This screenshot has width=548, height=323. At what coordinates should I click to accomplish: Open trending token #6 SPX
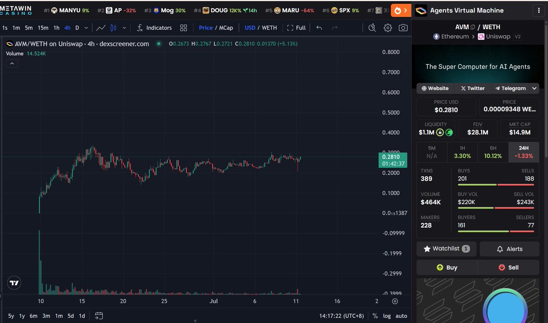click(341, 10)
